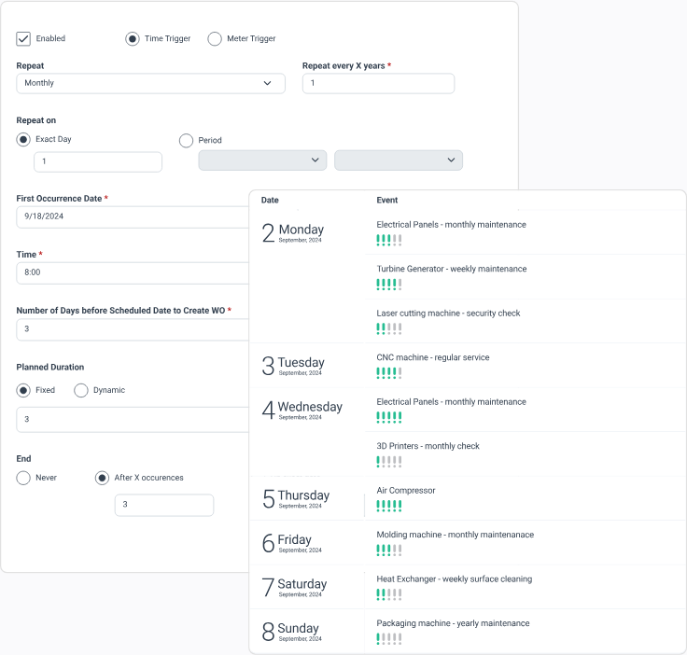Click progress indicator under Heat Exchanger event

(x=389, y=593)
